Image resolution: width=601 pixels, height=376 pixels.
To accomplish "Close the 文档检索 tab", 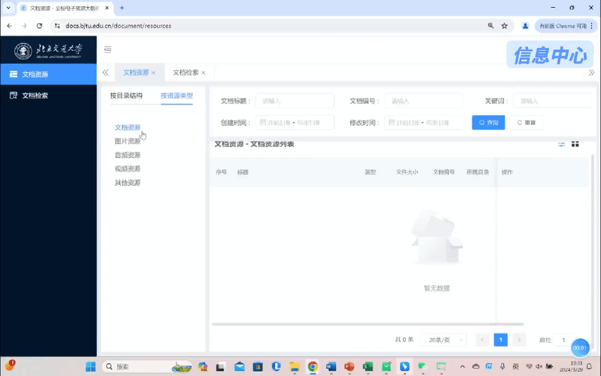I will point(203,73).
